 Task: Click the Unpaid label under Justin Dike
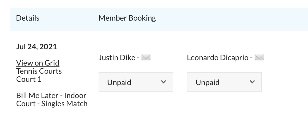coord(119,82)
